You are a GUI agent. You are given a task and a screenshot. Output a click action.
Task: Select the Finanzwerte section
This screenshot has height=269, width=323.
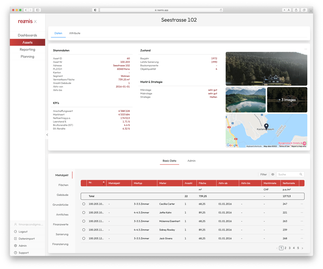61,224
